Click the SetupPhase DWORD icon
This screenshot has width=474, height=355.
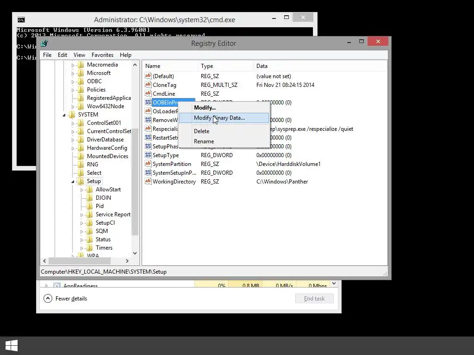148,146
